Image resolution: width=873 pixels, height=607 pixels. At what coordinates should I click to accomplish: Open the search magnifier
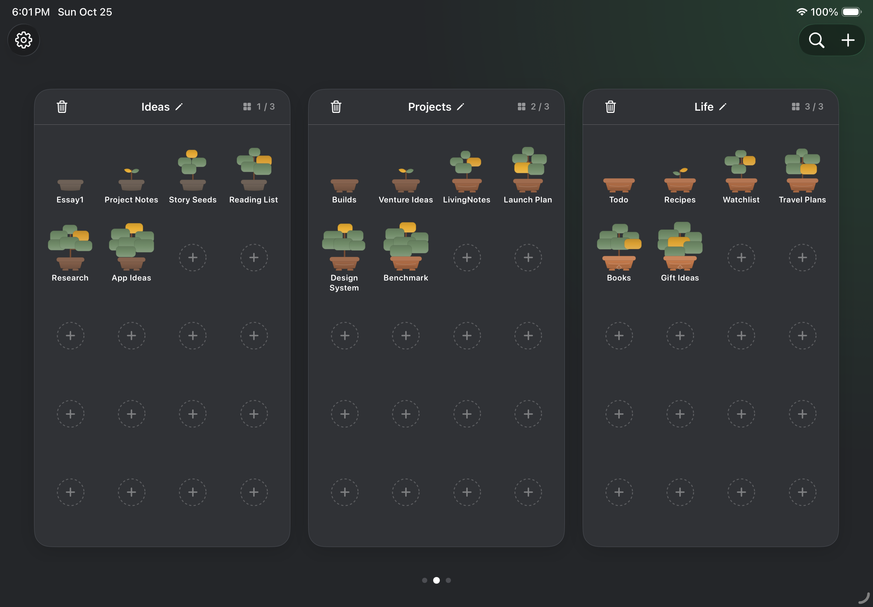[816, 40]
